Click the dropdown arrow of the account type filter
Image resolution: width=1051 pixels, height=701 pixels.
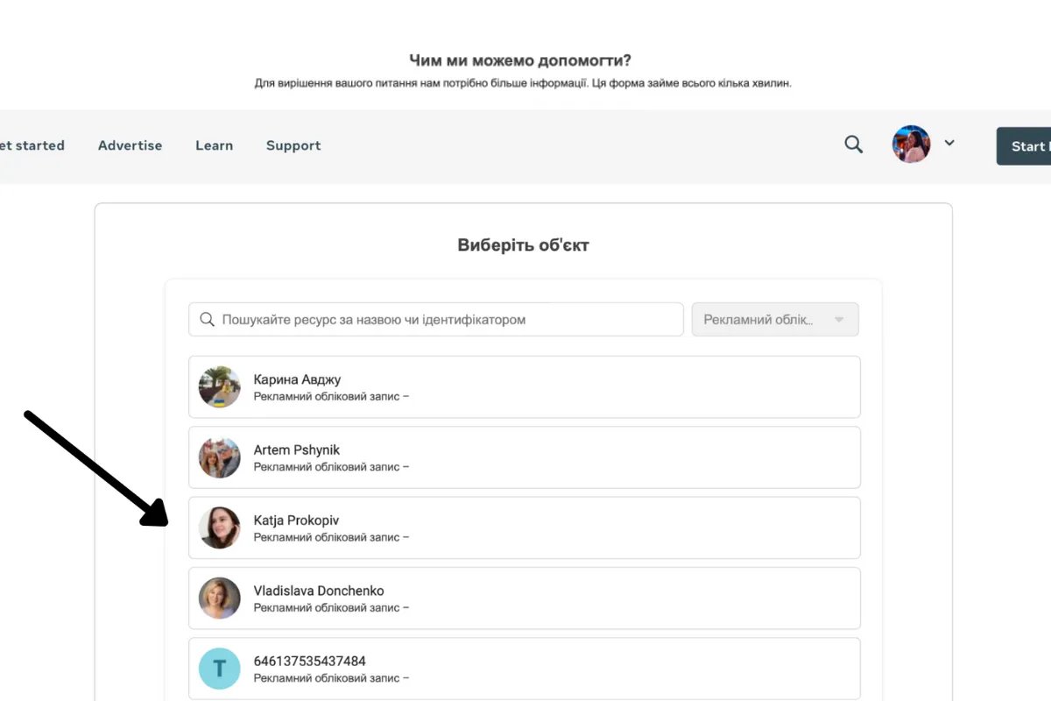[x=839, y=320]
